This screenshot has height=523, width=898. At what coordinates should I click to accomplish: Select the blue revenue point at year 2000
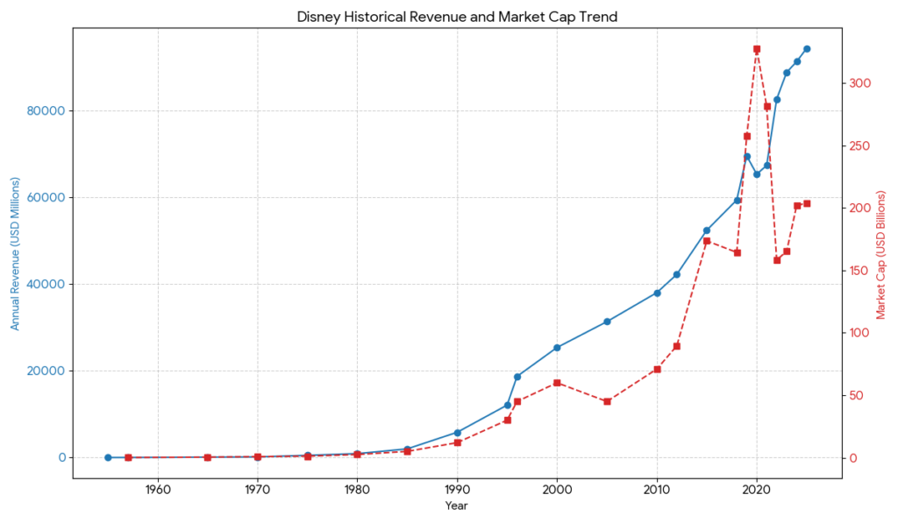(556, 347)
